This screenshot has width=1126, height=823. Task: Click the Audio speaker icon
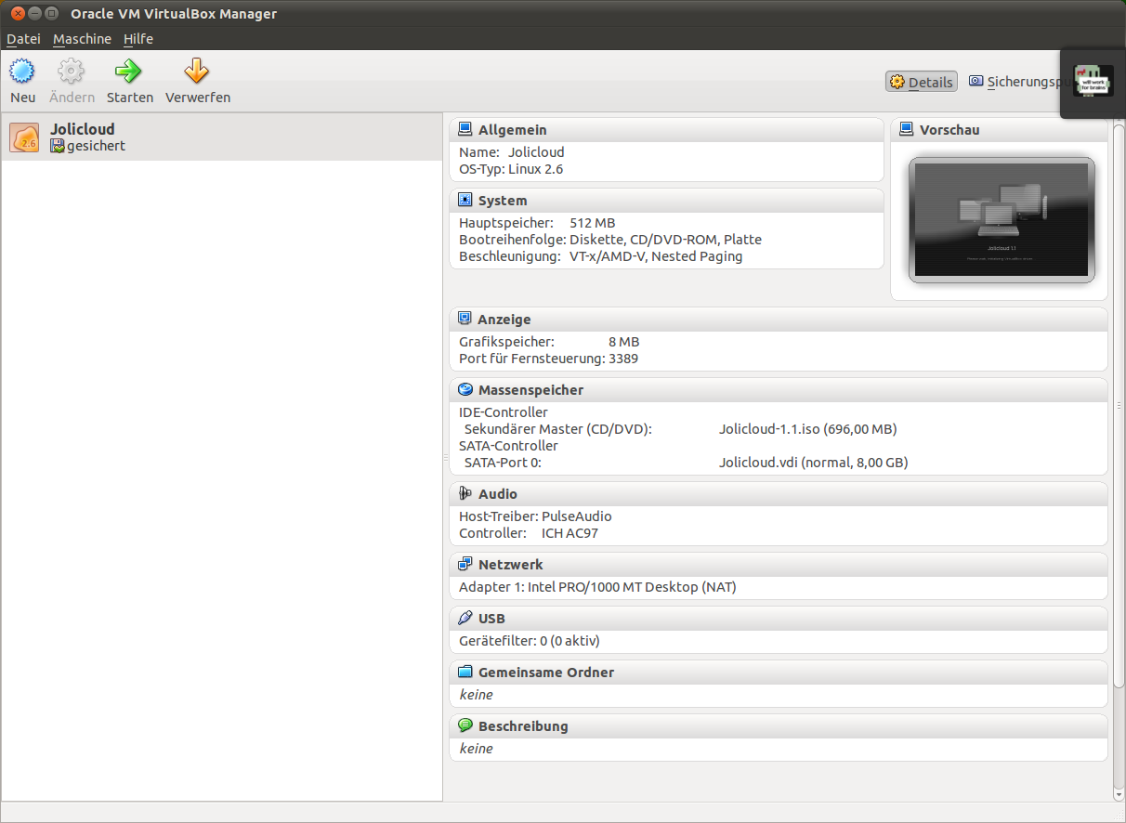click(464, 493)
